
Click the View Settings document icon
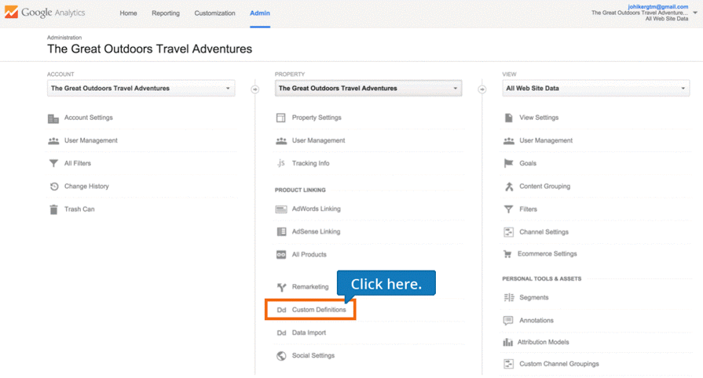click(508, 118)
